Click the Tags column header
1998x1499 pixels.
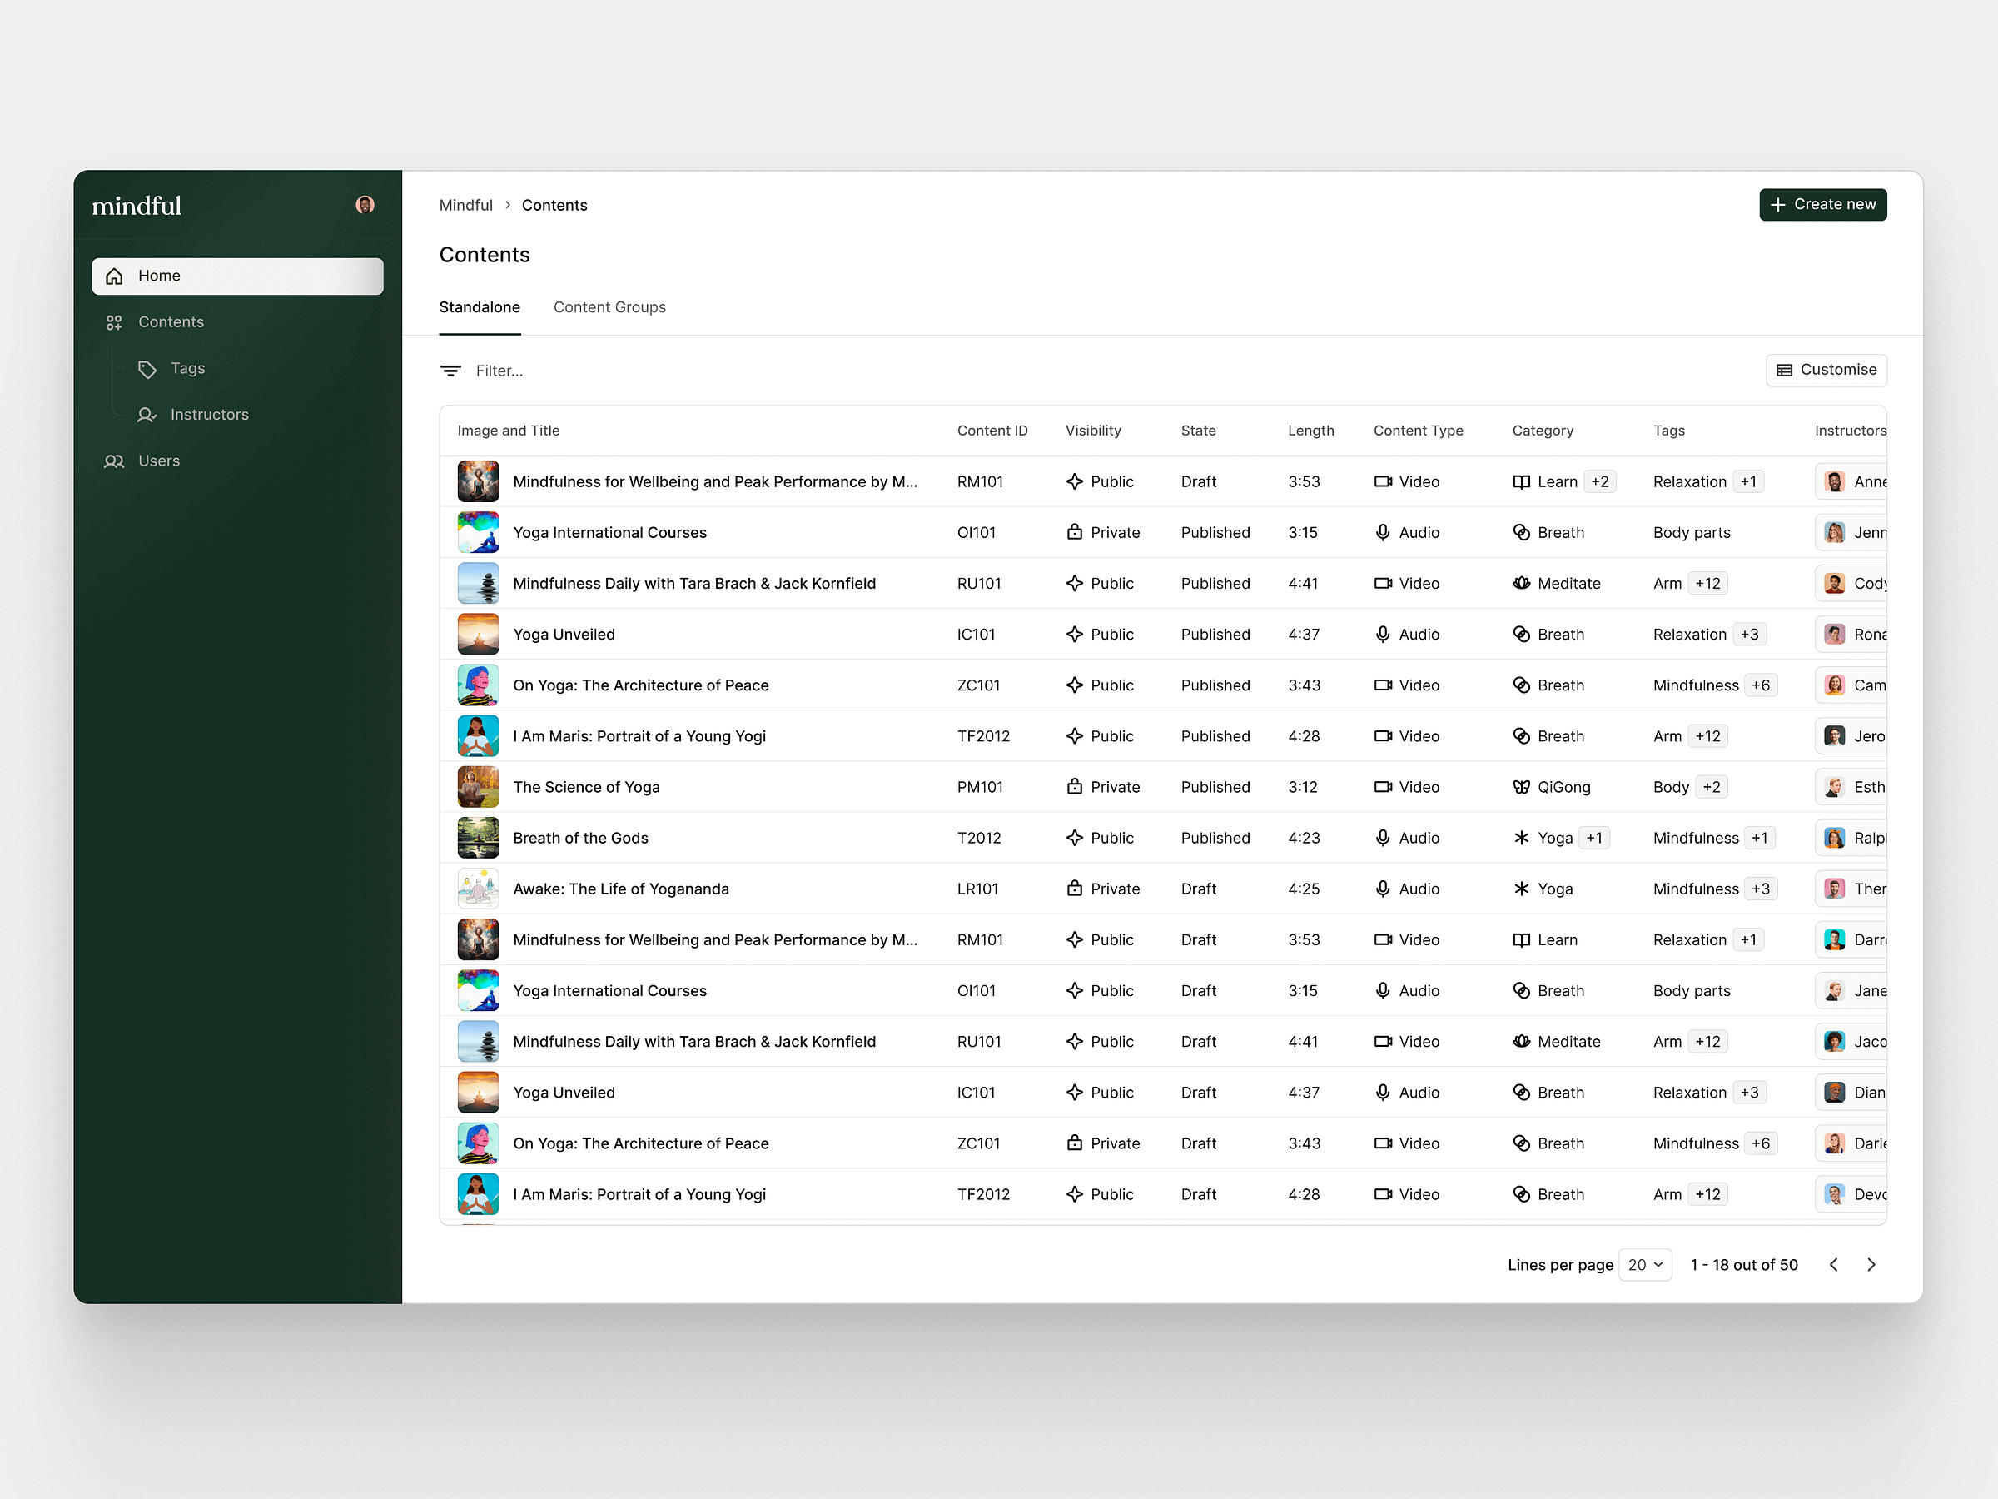(x=1668, y=431)
